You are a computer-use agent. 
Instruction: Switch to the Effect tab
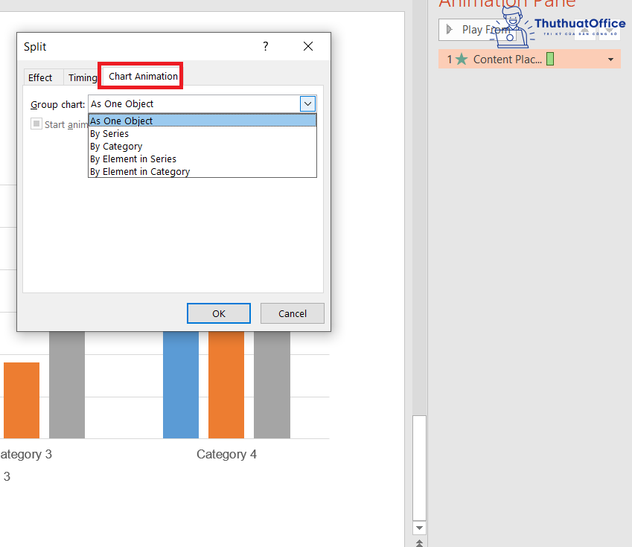(x=40, y=77)
